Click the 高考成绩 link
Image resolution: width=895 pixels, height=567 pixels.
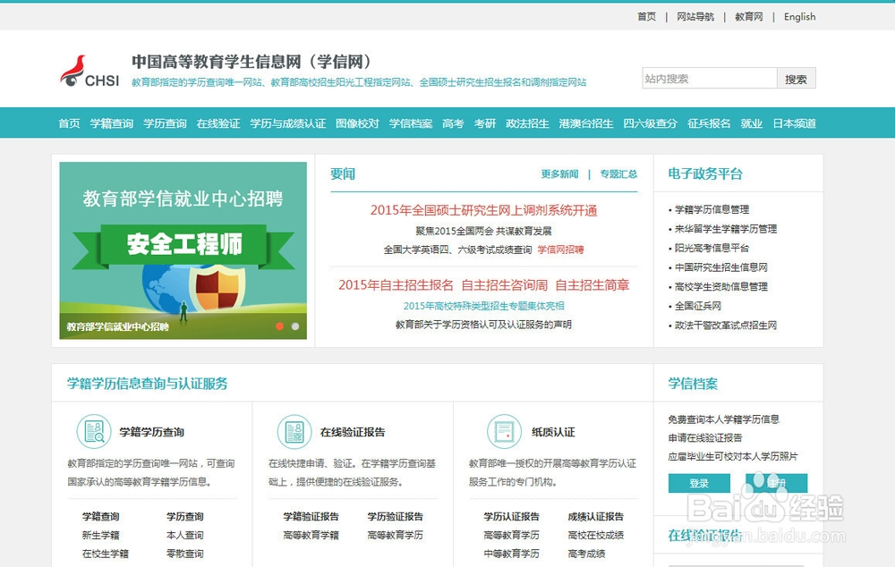coord(587,554)
